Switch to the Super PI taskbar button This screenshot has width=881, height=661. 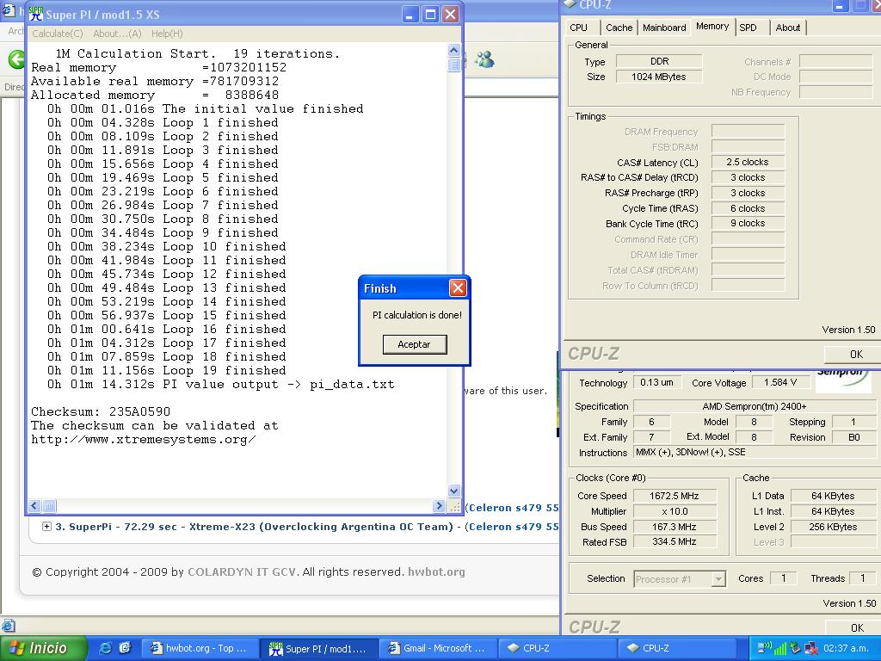pyautogui.click(x=318, y=649)
